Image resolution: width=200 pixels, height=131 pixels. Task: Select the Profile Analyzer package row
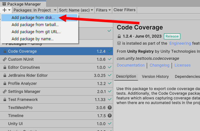[x=56, y=83]
